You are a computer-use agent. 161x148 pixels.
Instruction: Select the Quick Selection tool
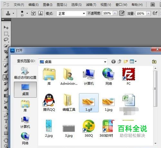tap(6, 46)
